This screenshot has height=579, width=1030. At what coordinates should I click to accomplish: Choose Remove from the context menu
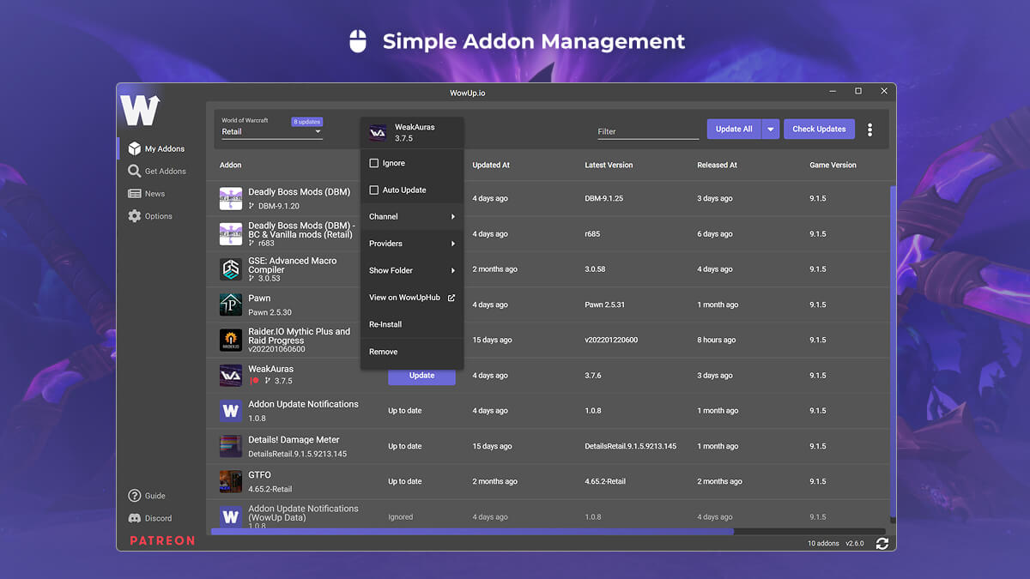(x=412, y=352)
